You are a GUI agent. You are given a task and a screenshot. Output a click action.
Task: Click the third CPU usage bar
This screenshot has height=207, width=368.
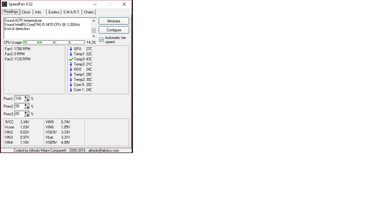pyautogui.click(x=62, y=42)
